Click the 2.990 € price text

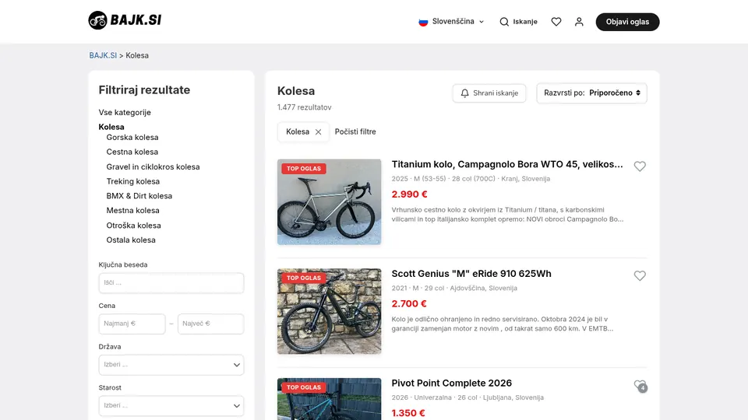pyautogui.click(x=409, y=194)
